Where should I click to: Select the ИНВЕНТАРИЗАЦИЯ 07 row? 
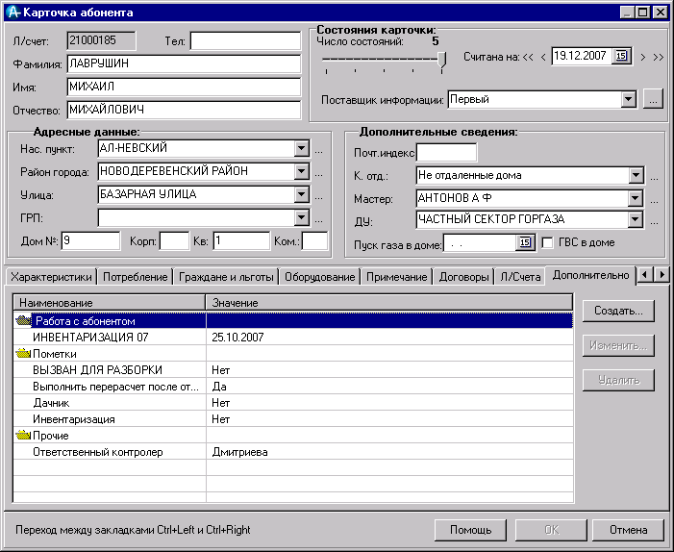[91, 338]
